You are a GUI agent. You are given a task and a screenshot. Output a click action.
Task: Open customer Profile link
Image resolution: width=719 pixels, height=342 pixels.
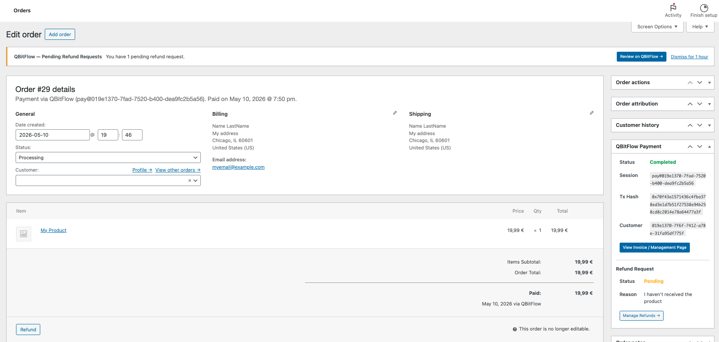click(142, 170)
